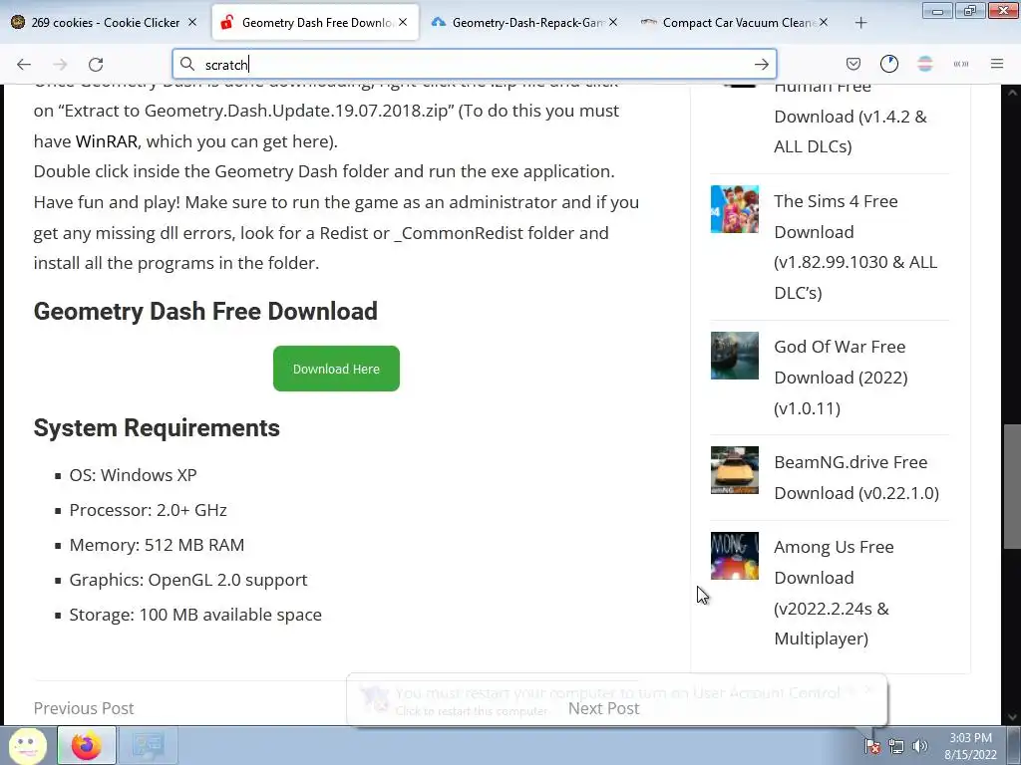Viewport: 1021px width, 765px height.
Task: Click Storage: 100 MB available space item
Action: 195,614
